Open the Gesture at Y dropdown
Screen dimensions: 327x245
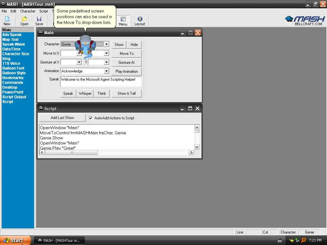coord(106,62)
